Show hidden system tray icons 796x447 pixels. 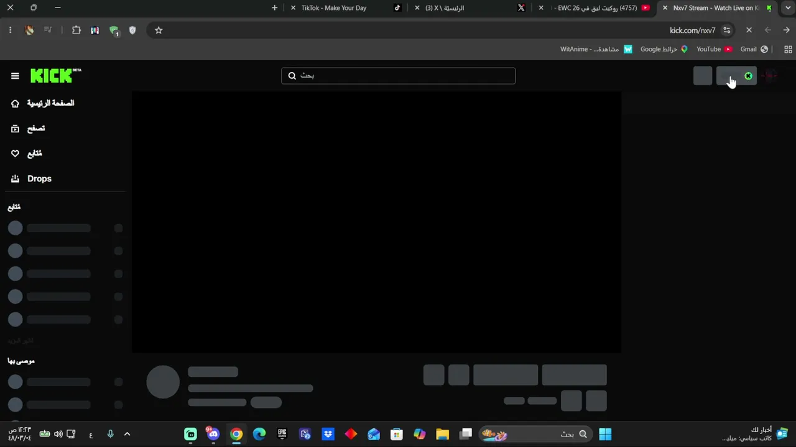(127, 434)
